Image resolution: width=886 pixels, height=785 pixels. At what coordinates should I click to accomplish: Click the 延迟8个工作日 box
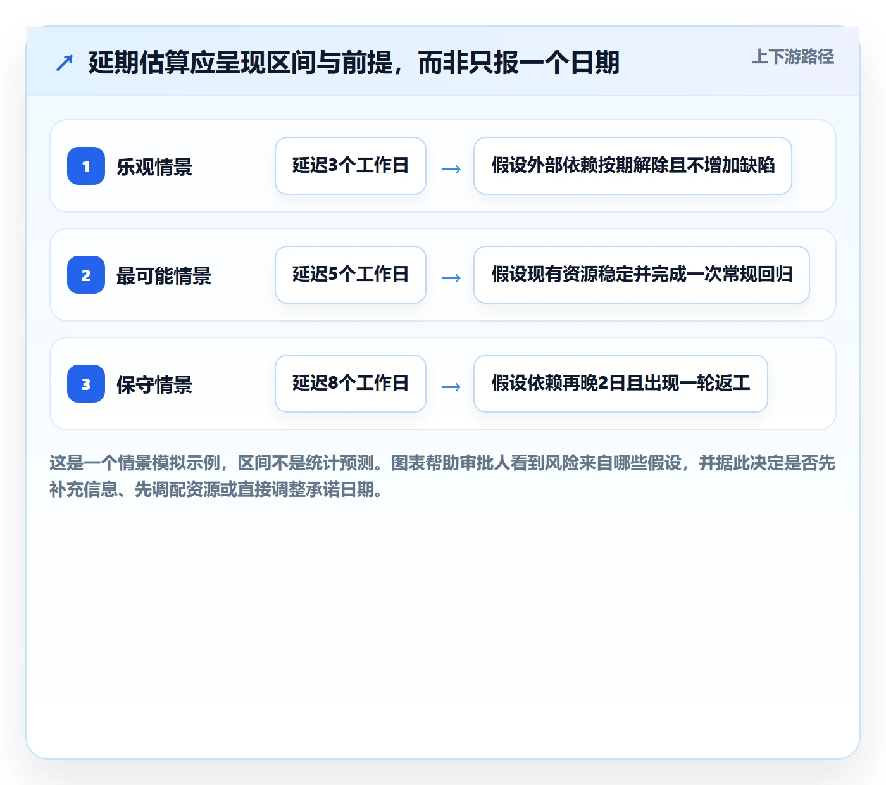point(351,384)
